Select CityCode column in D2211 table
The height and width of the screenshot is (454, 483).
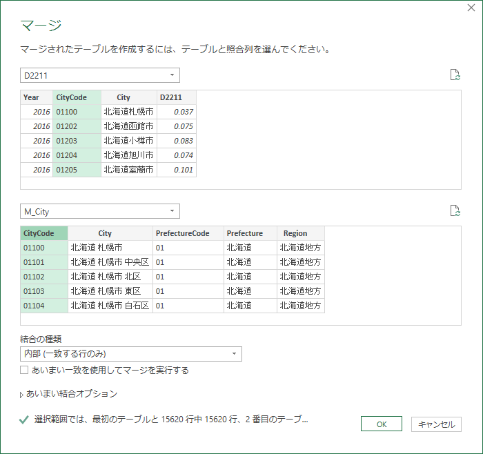76,97
